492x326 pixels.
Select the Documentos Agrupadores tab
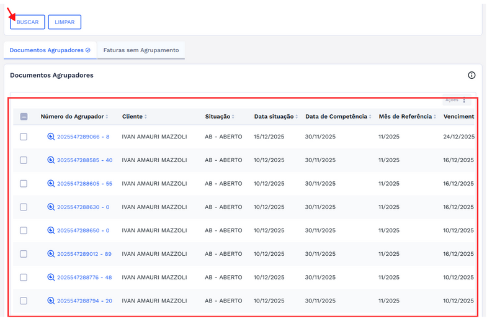tap(50, 50)
